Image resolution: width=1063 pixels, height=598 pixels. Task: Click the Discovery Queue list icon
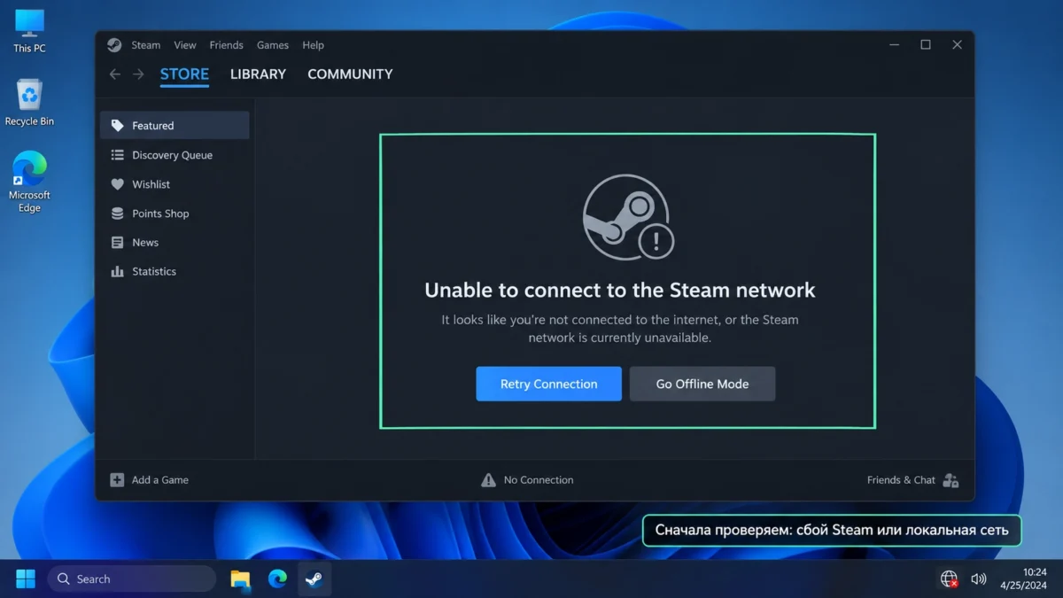pyautogui.click(x=117, y=155)
